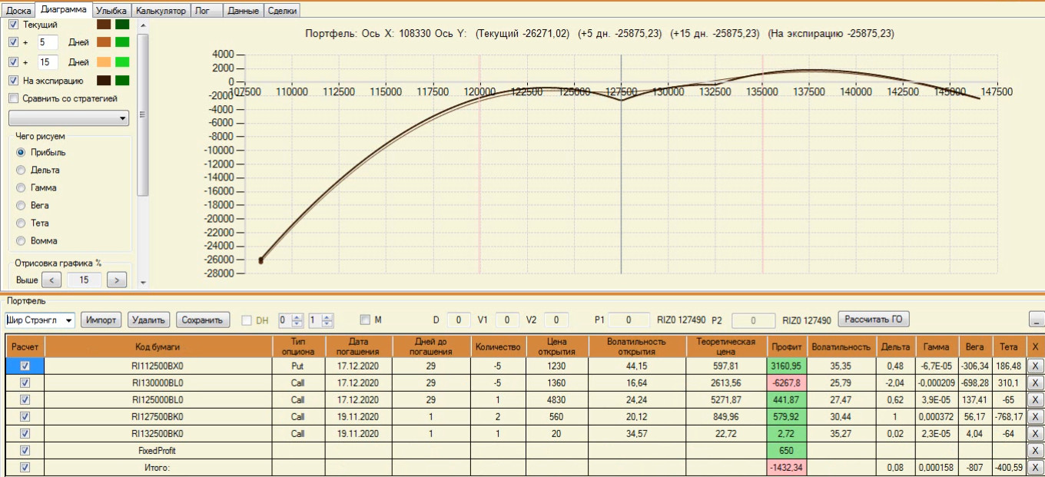
Task: Uncheck Расчет for RI132500BK0 row
Action: click(x=25, y=433)
